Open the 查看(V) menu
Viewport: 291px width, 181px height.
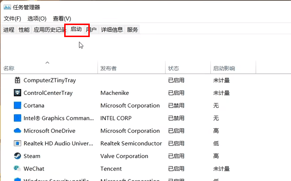[62, 18]
